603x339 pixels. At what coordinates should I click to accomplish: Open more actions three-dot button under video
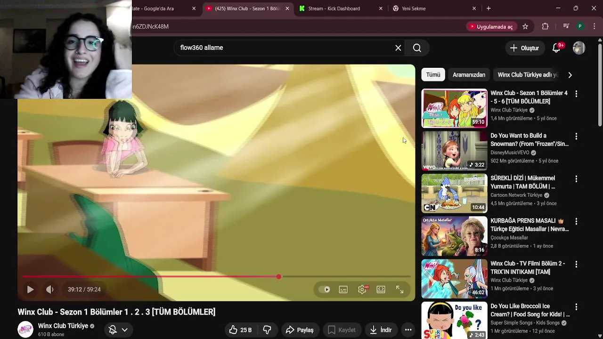(408, 330)
